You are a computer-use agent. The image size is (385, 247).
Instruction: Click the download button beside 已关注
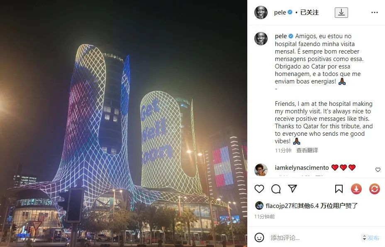341,12
